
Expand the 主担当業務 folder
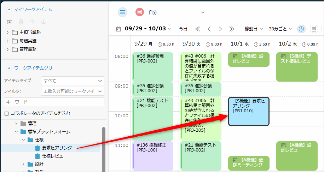(x=8, y=32)
